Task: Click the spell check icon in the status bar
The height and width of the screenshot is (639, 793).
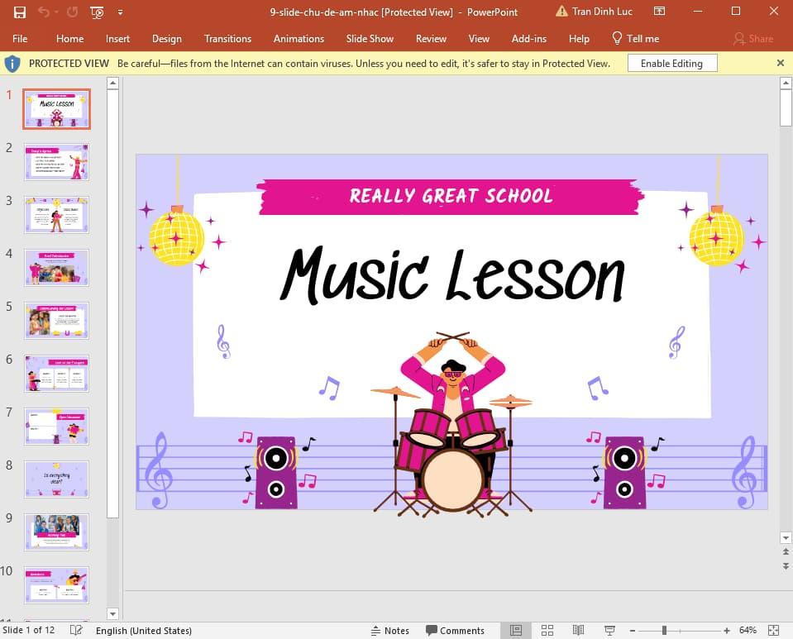Action: pyautogui.click(x=77, y=631)
